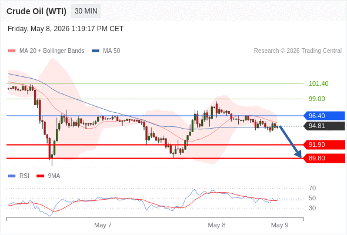
Task: Select the 96.40 blue pivot price tag
Action: [x=324, y=116]
